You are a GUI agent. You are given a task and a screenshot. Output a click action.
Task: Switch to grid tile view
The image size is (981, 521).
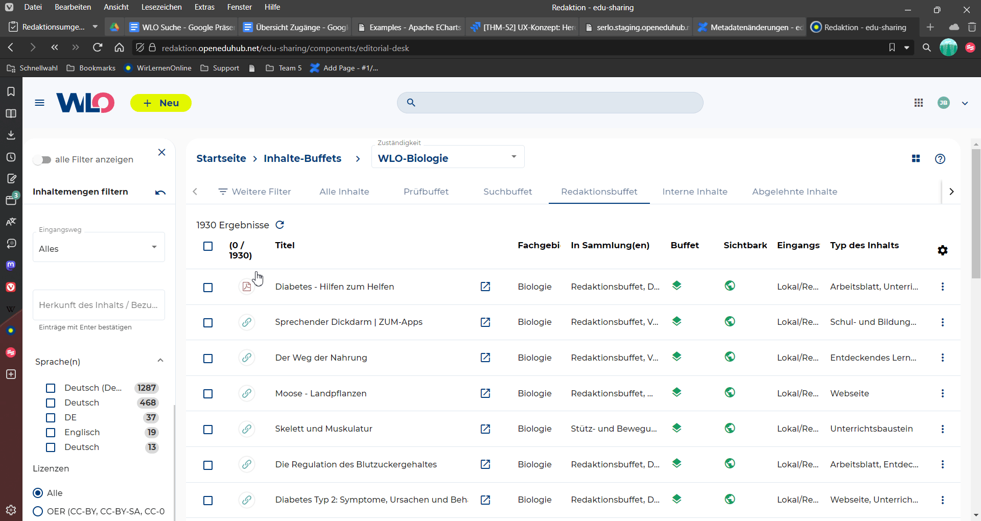[916, 159]
